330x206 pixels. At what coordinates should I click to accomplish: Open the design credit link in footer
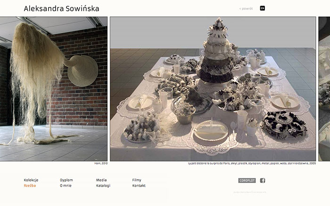242,192
